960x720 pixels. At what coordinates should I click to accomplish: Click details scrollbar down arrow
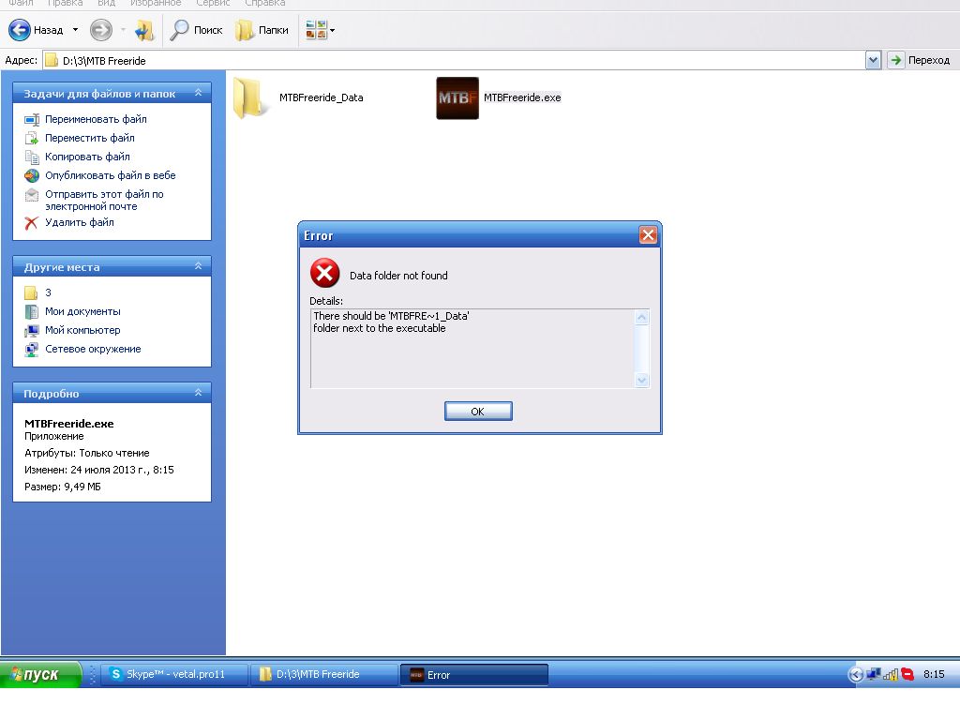pos(641,381)
